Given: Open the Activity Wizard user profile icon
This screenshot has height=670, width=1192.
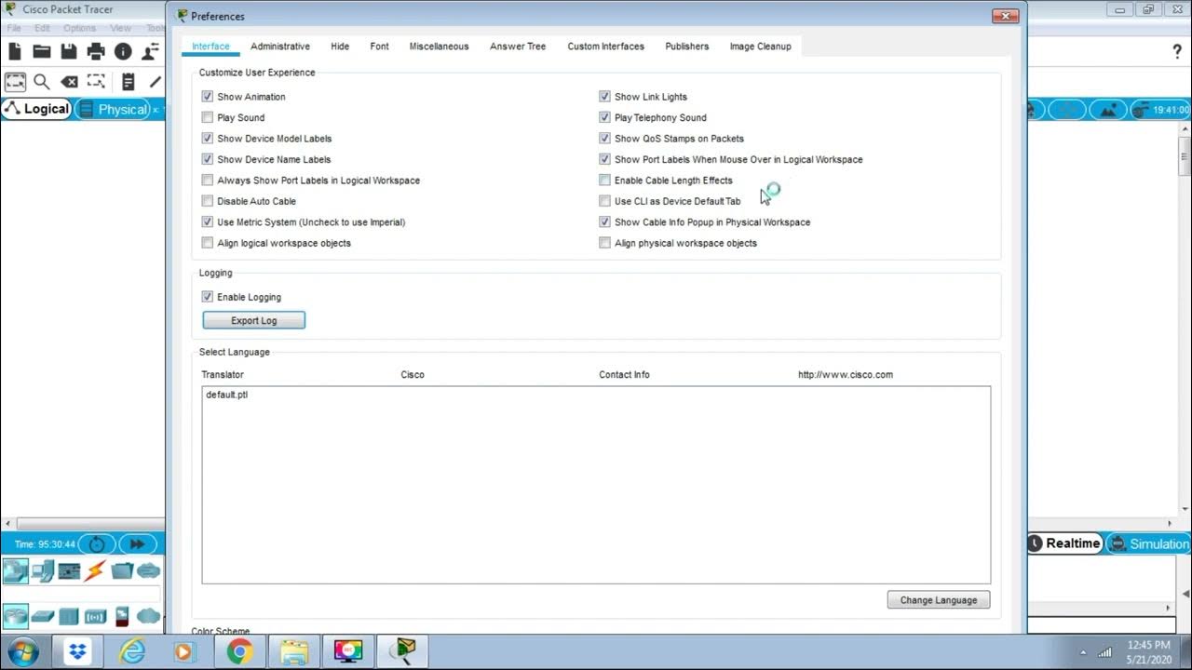Looking at the screenshot, I should 150,51.
